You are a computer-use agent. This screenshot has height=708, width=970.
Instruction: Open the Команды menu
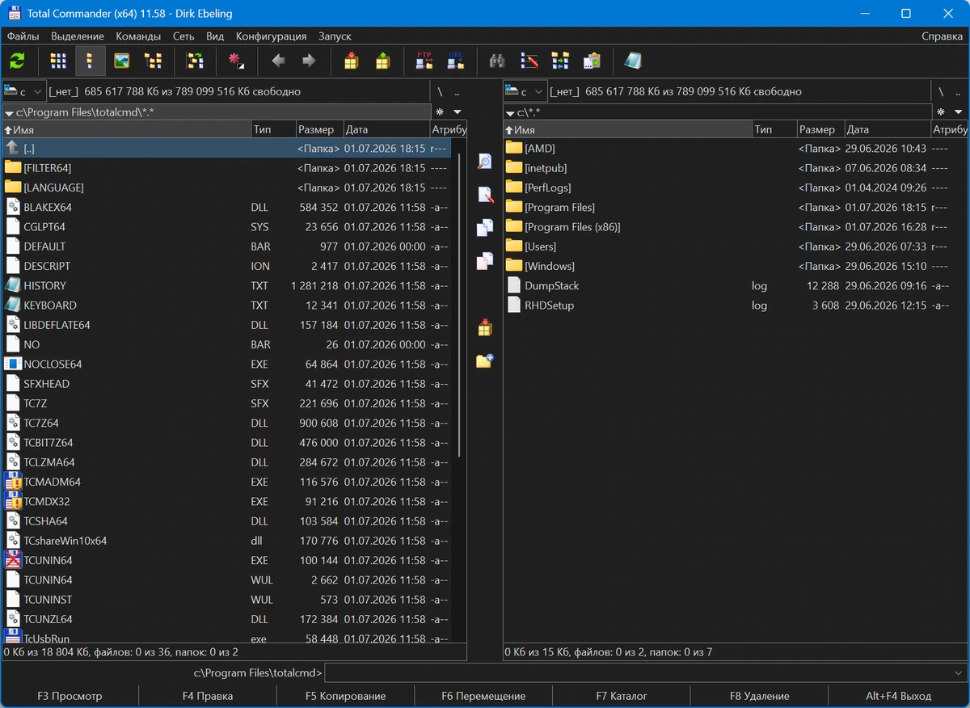point(138,36)
